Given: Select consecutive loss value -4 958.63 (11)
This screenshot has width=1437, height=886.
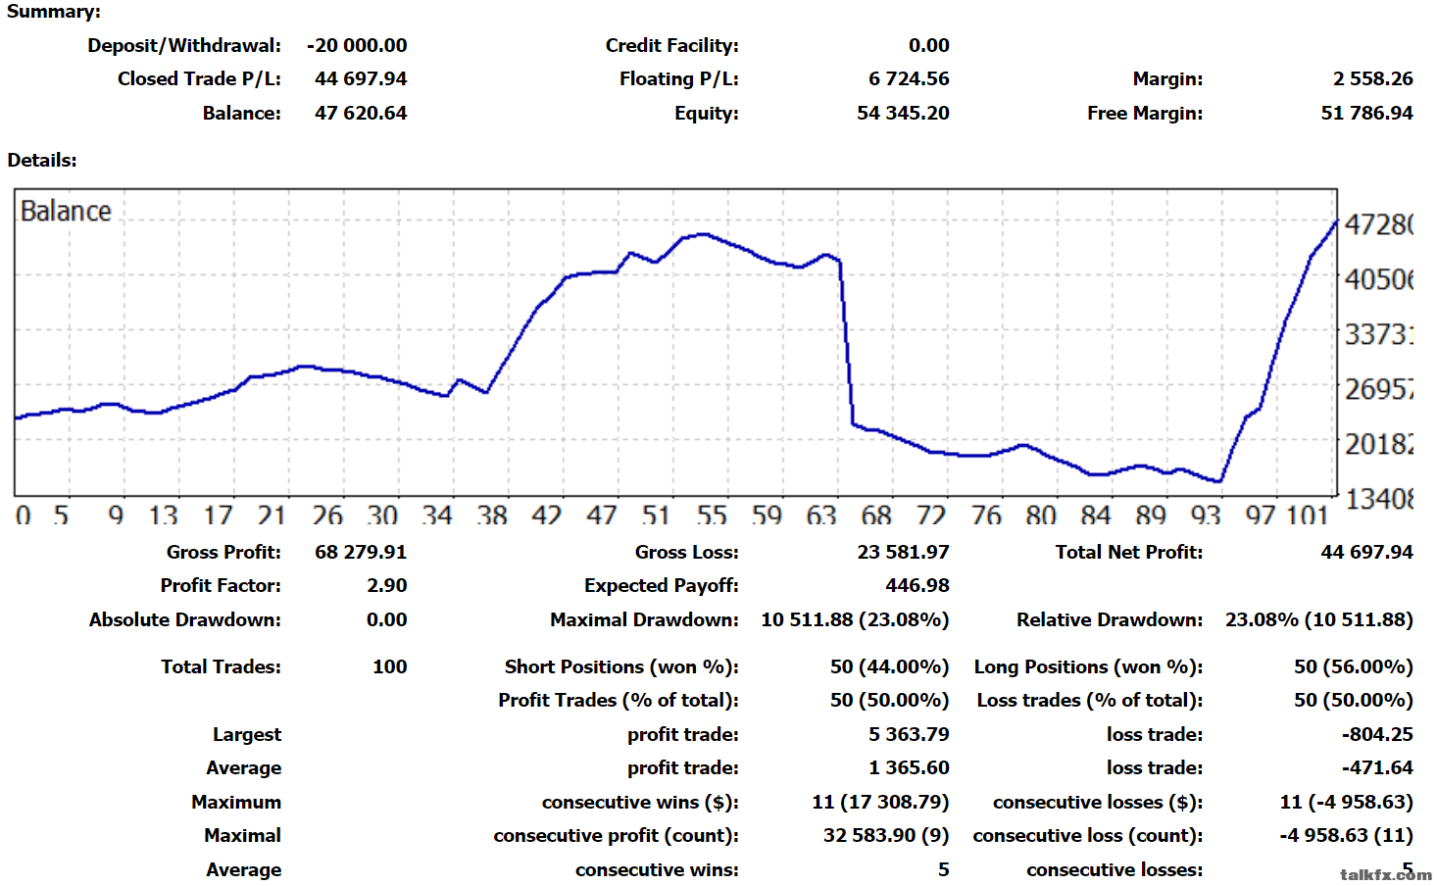Looking at the screenshot, I should coord(1347,835).
